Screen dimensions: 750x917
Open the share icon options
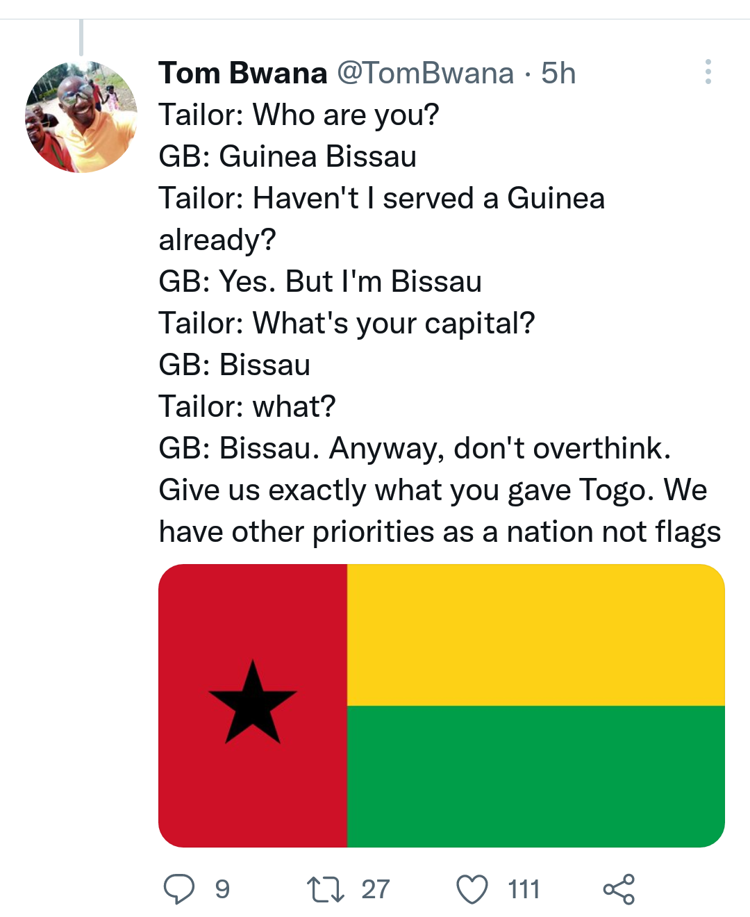619,889
